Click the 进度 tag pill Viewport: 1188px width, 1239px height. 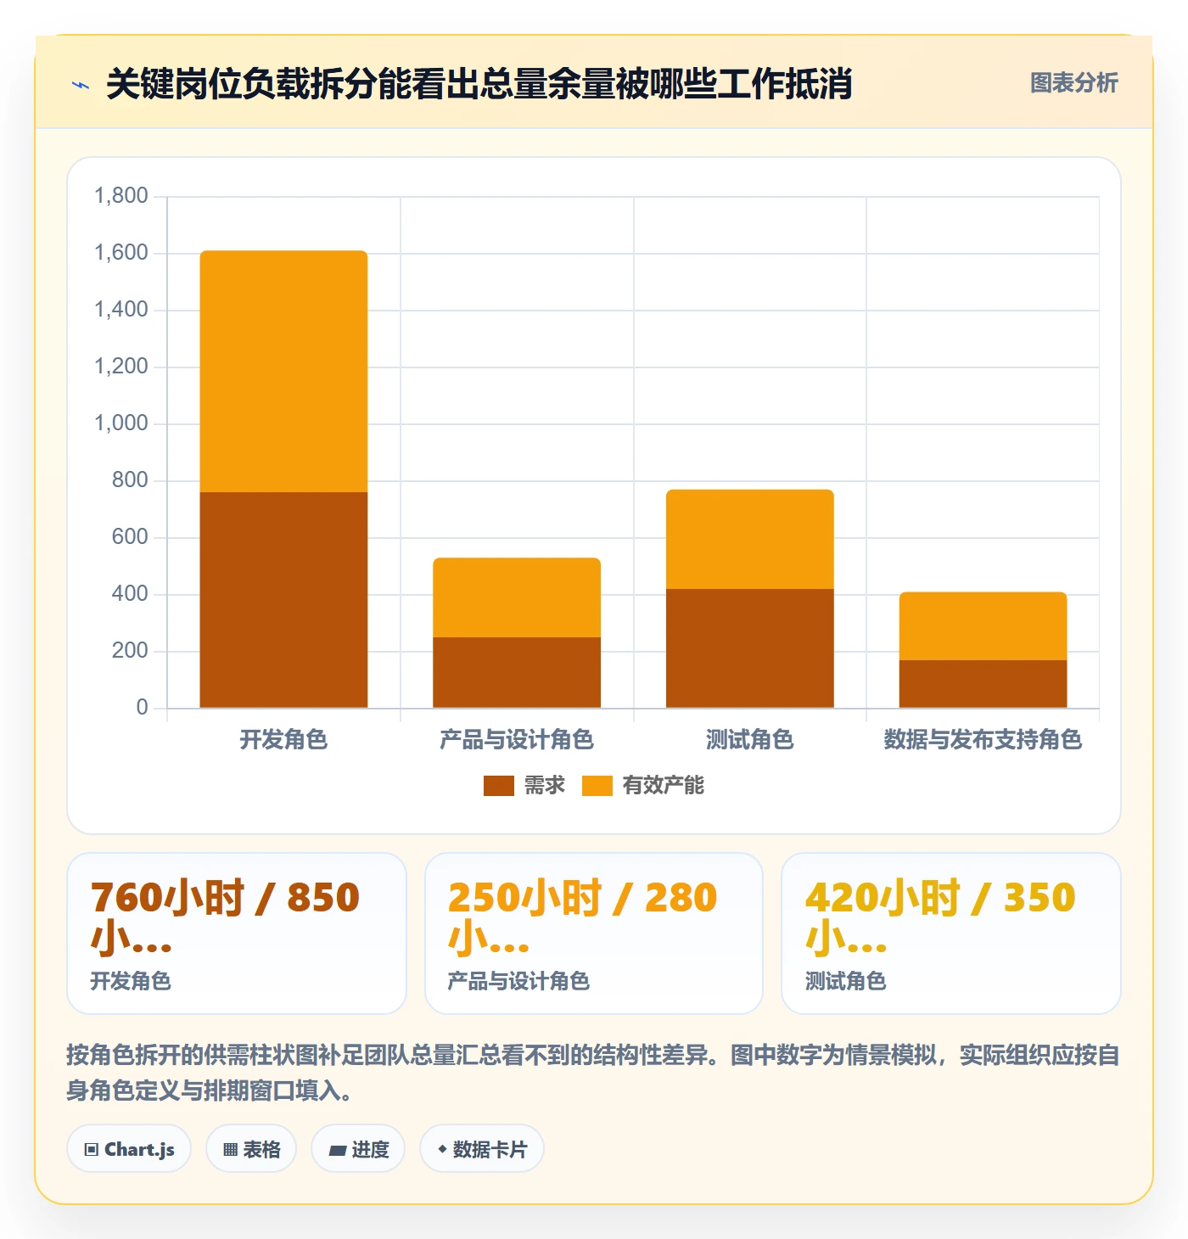pos(358,1149)
